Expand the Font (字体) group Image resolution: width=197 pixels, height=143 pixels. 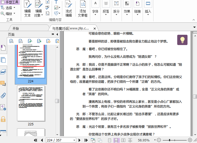click(x=95, y=8)
